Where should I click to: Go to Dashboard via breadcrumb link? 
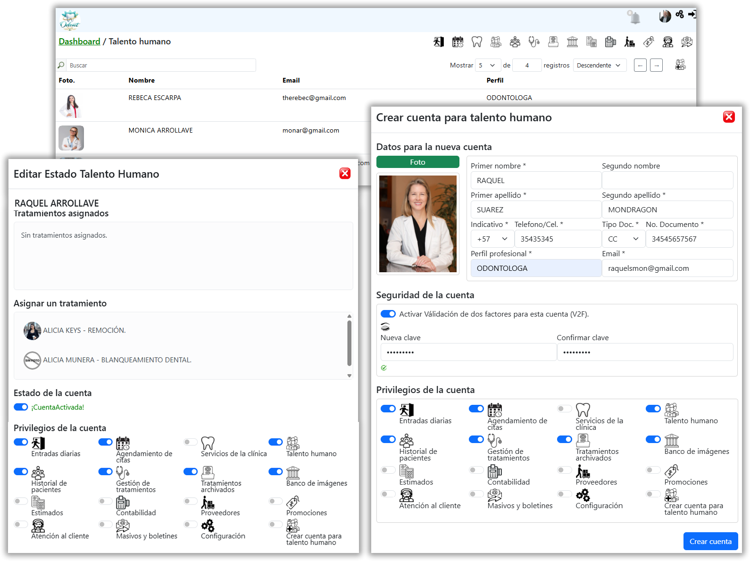coord(79,42)
